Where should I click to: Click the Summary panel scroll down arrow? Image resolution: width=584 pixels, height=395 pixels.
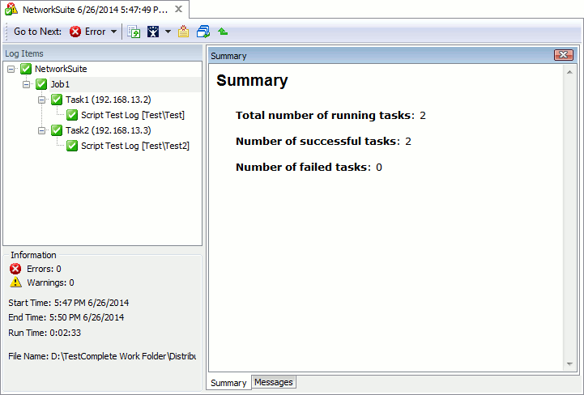[x=569, y=364]
